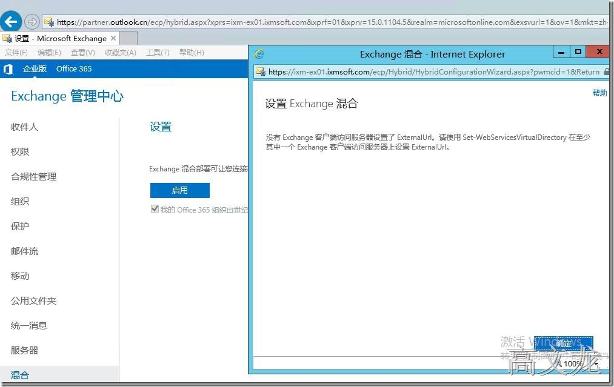Open the 帮助(H) menu
Viewport: 614px width, 387px height.
[x=192, y=53]
